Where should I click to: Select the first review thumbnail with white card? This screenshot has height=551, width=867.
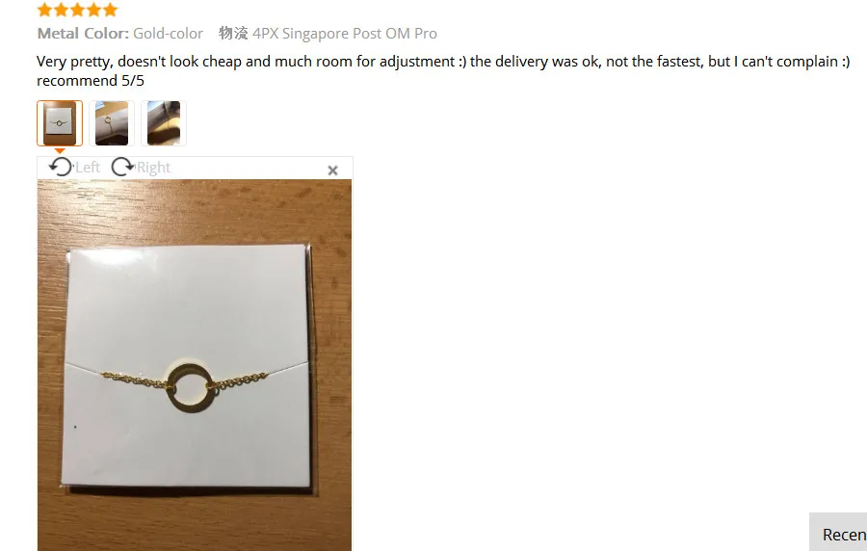click(60, 122)
